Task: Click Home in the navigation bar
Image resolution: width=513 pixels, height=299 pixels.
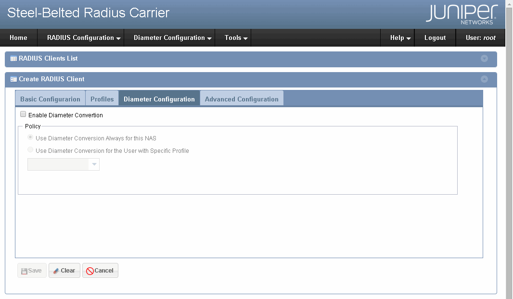Action: [x=18, y=37]
